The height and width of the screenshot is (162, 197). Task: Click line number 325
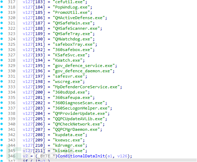12,44
